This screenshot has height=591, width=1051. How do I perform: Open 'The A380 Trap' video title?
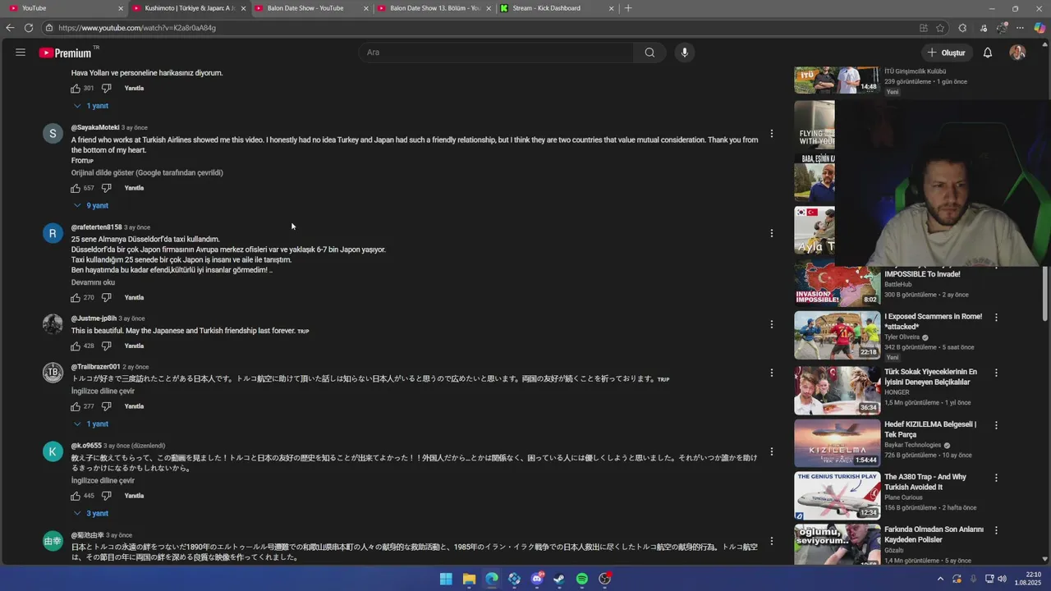(x=925, y=482)
